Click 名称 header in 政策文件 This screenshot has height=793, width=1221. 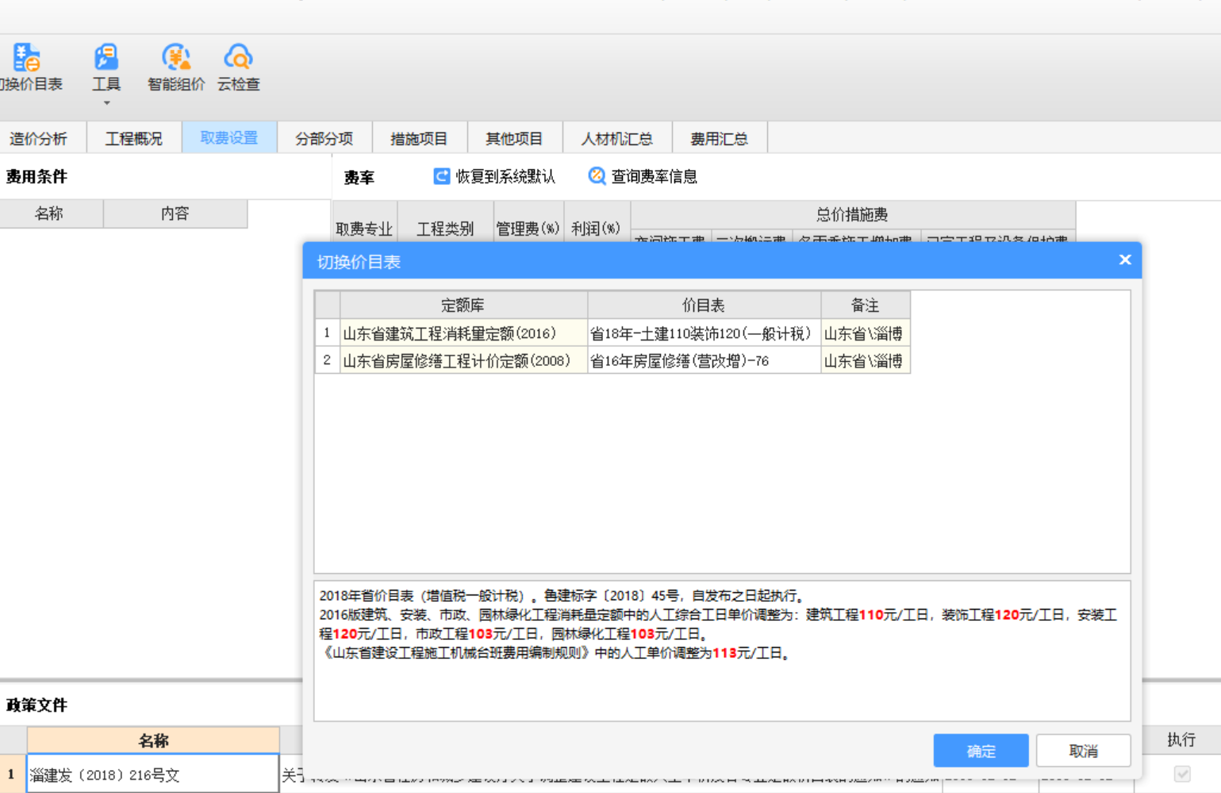coord(153,741)
